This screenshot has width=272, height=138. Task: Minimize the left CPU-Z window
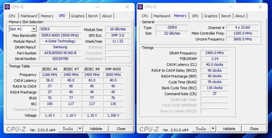point(97,7)
